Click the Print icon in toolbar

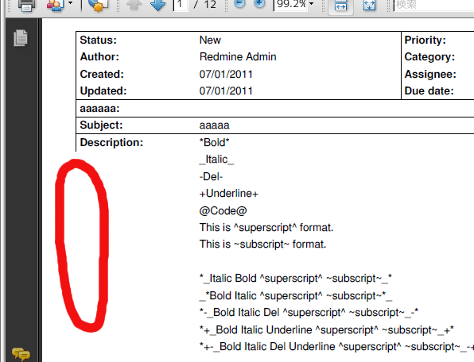[26, 5]
